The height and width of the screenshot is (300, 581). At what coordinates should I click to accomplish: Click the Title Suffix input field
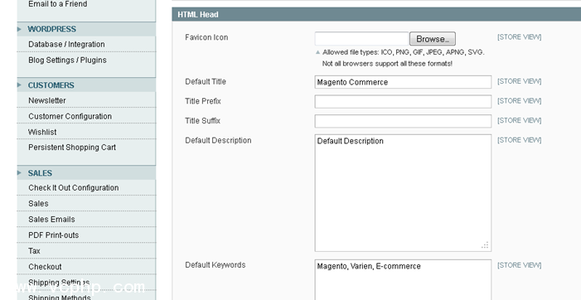403,121
